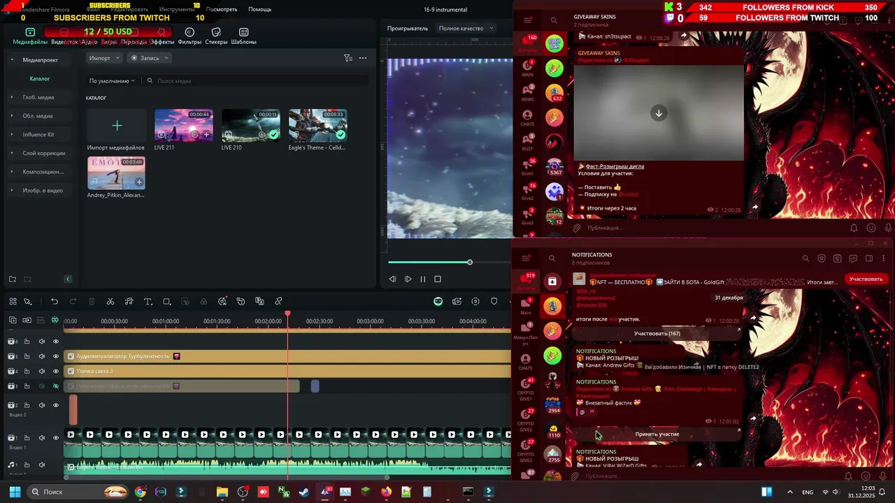Mute track 6 with speaker icon
The image size is (895, 503).
(x=41, y=342)
